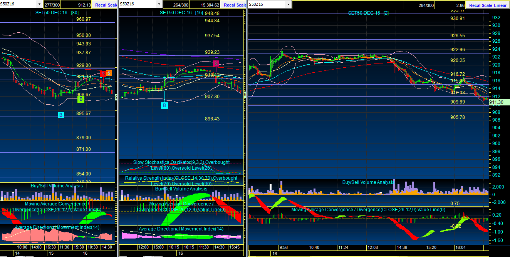Click the 943.93 level label on the left chart
The image size is (510, 257).
pyautogui.click(x=84, y=44)
